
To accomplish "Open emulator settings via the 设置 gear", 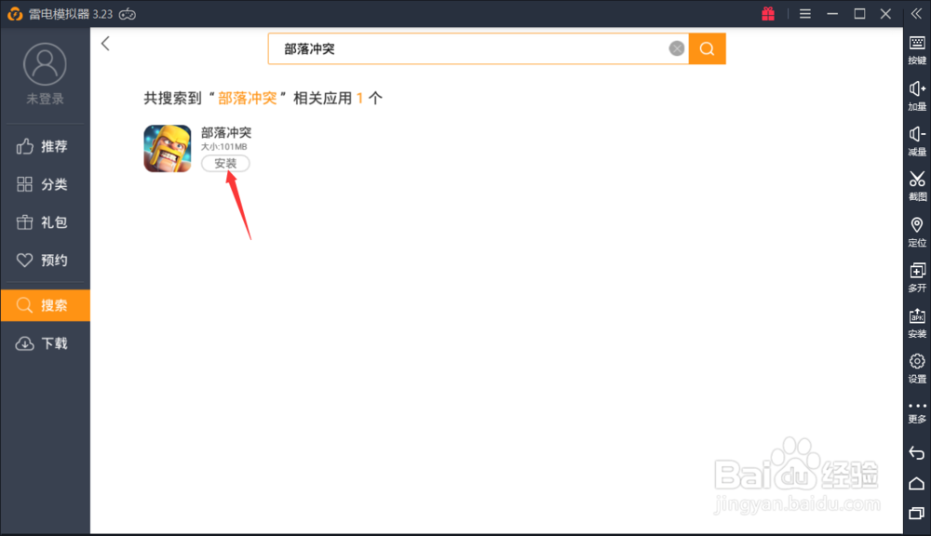I will pos(915,368).
